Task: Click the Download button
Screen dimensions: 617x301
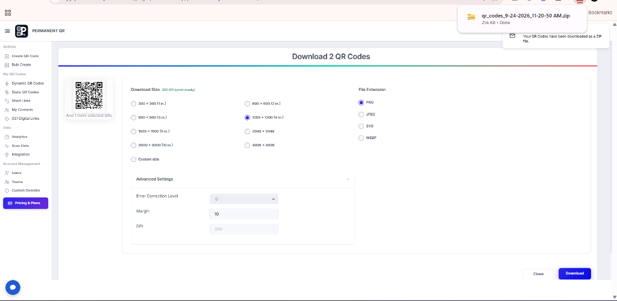Action: coord(574,273)
